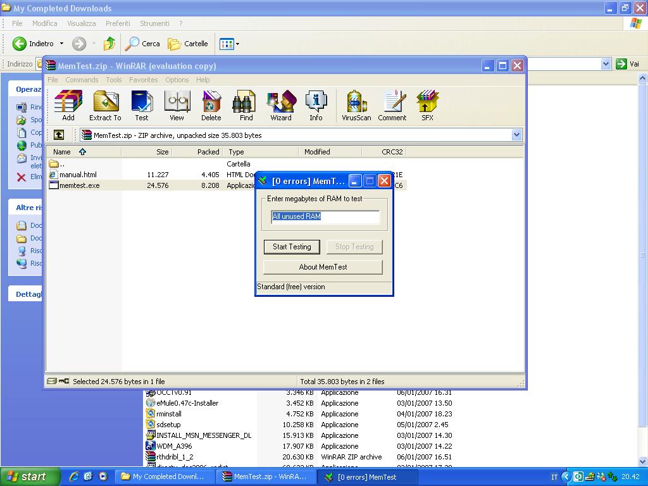Click the About MemTest button
Screen dimensions: 648x486
[323, 267]
